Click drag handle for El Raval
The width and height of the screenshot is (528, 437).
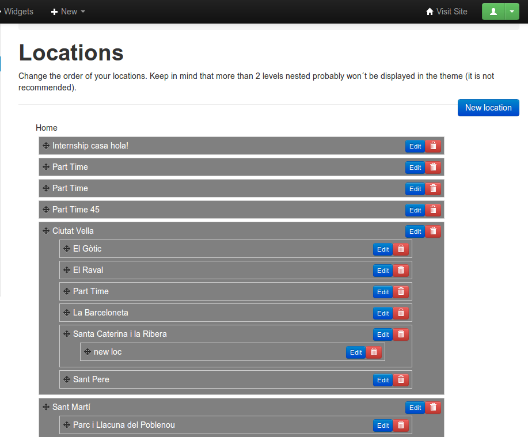click(67, 270)
